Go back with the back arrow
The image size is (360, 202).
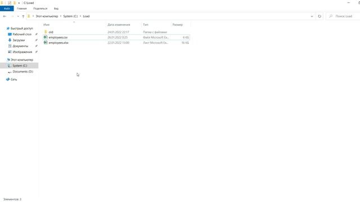(4, 16)
